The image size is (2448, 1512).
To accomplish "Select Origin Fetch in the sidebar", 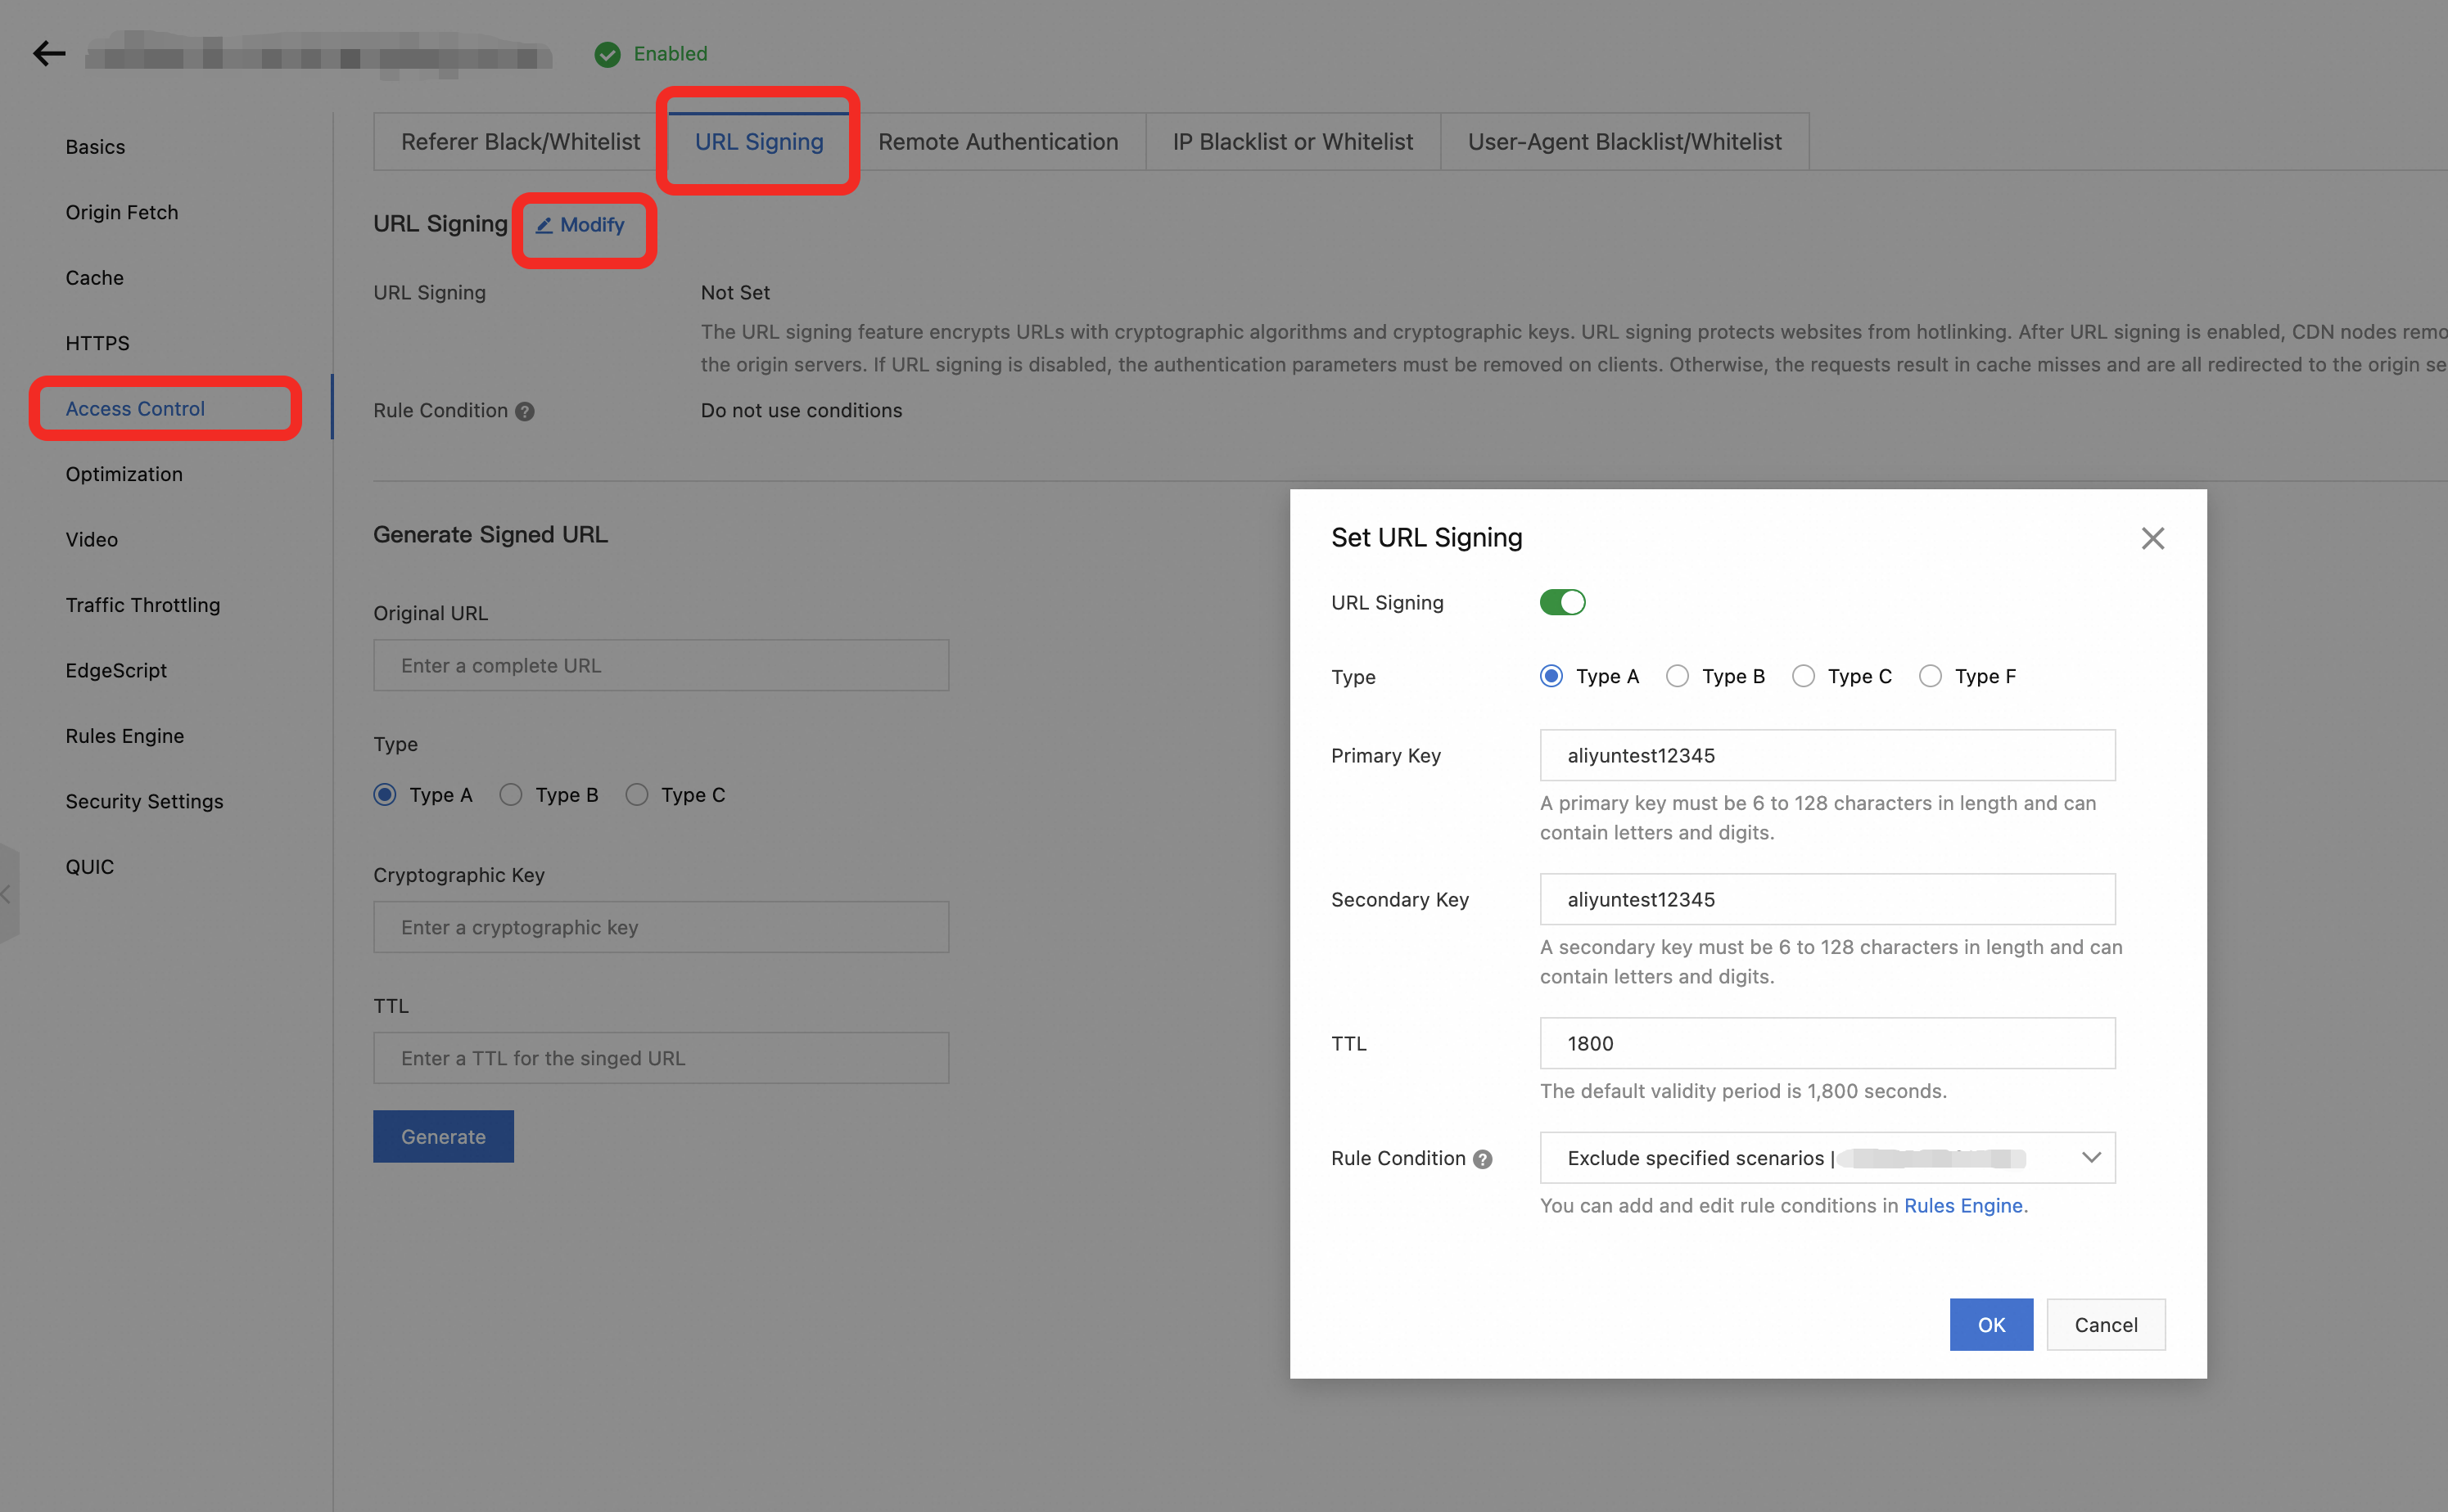I will [122, 212].
